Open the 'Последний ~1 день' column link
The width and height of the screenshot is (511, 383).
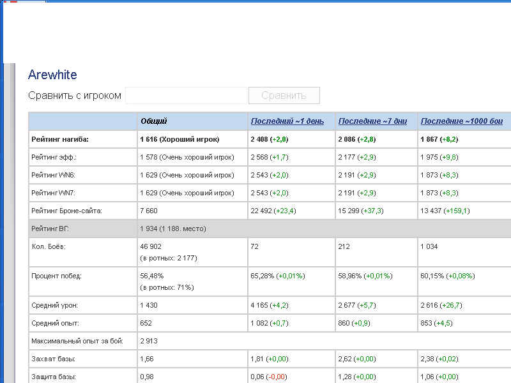click(287, 121)
